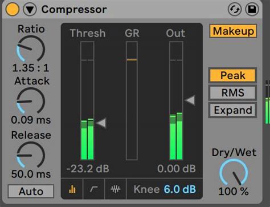Click the Hot-Swap Presets icon
The width and height of the screenshot is (270, 207).
tap(235, 9)
